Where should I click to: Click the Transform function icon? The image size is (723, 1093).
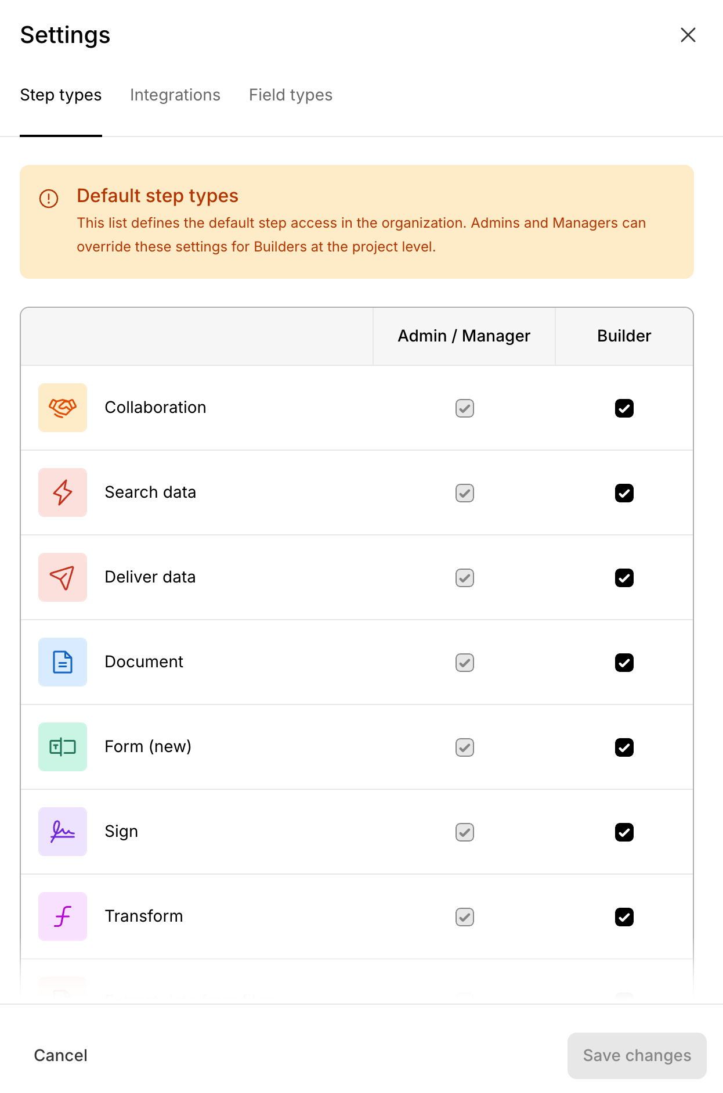pos(63,916)
